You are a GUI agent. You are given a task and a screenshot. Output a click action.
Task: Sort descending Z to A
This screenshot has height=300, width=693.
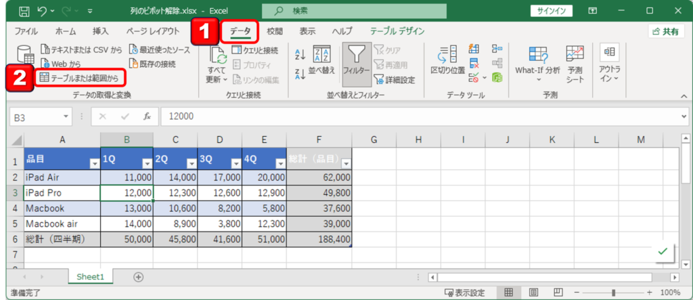[x=300, y=73]
